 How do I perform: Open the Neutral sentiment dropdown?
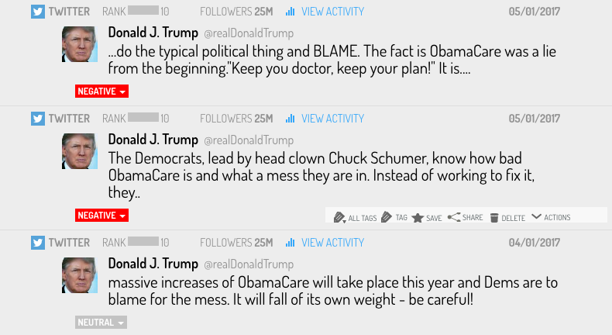101,323
